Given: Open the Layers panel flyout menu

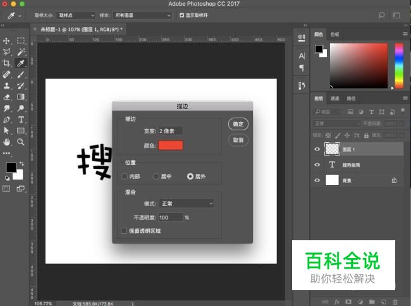Looking at the screenshot, I should click(405, 98).
